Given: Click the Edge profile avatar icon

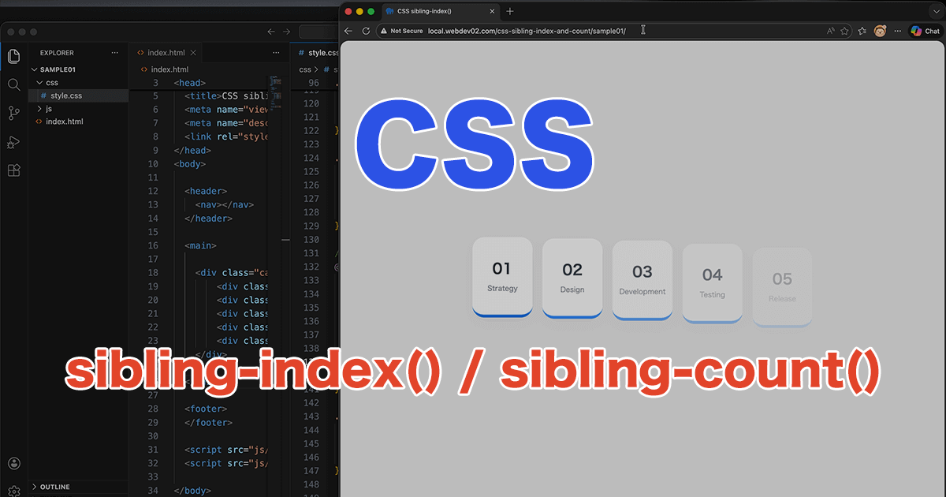Looking at the screenshot, I should click(x=879, y=31).
